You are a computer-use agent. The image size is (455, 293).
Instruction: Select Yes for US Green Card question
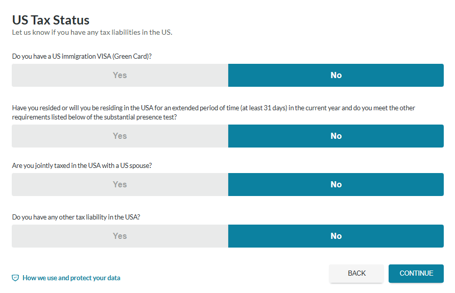(120, 75)
